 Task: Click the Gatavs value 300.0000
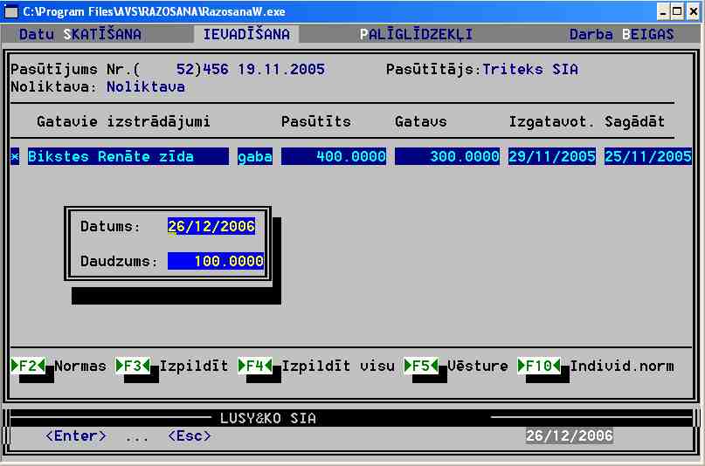(x=447, y=156)
